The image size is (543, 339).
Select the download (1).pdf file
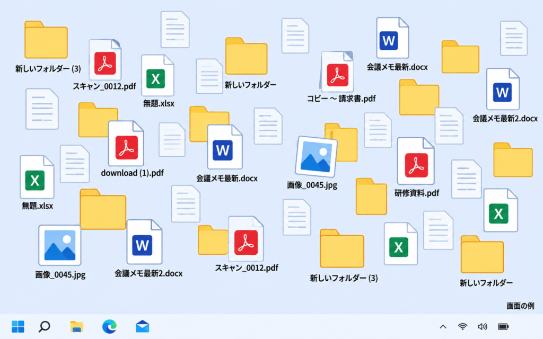[126, 144]
